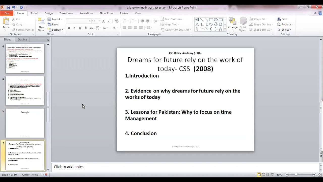The width and height of the screenshot is (323, 182).
Task: Shrink font size with the smaller-A icon
Action: click(x=109, y=21)
